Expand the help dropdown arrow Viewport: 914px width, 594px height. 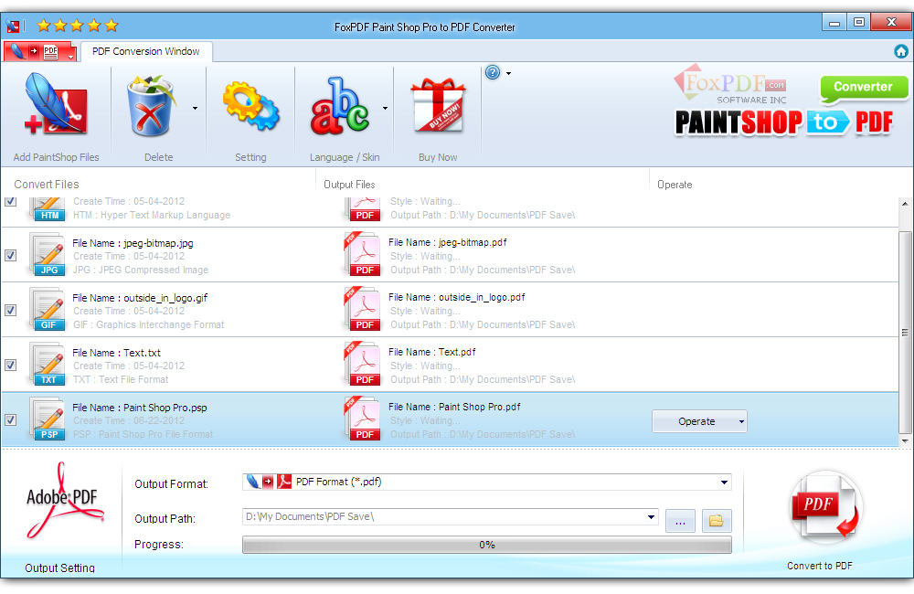(508, 73)
